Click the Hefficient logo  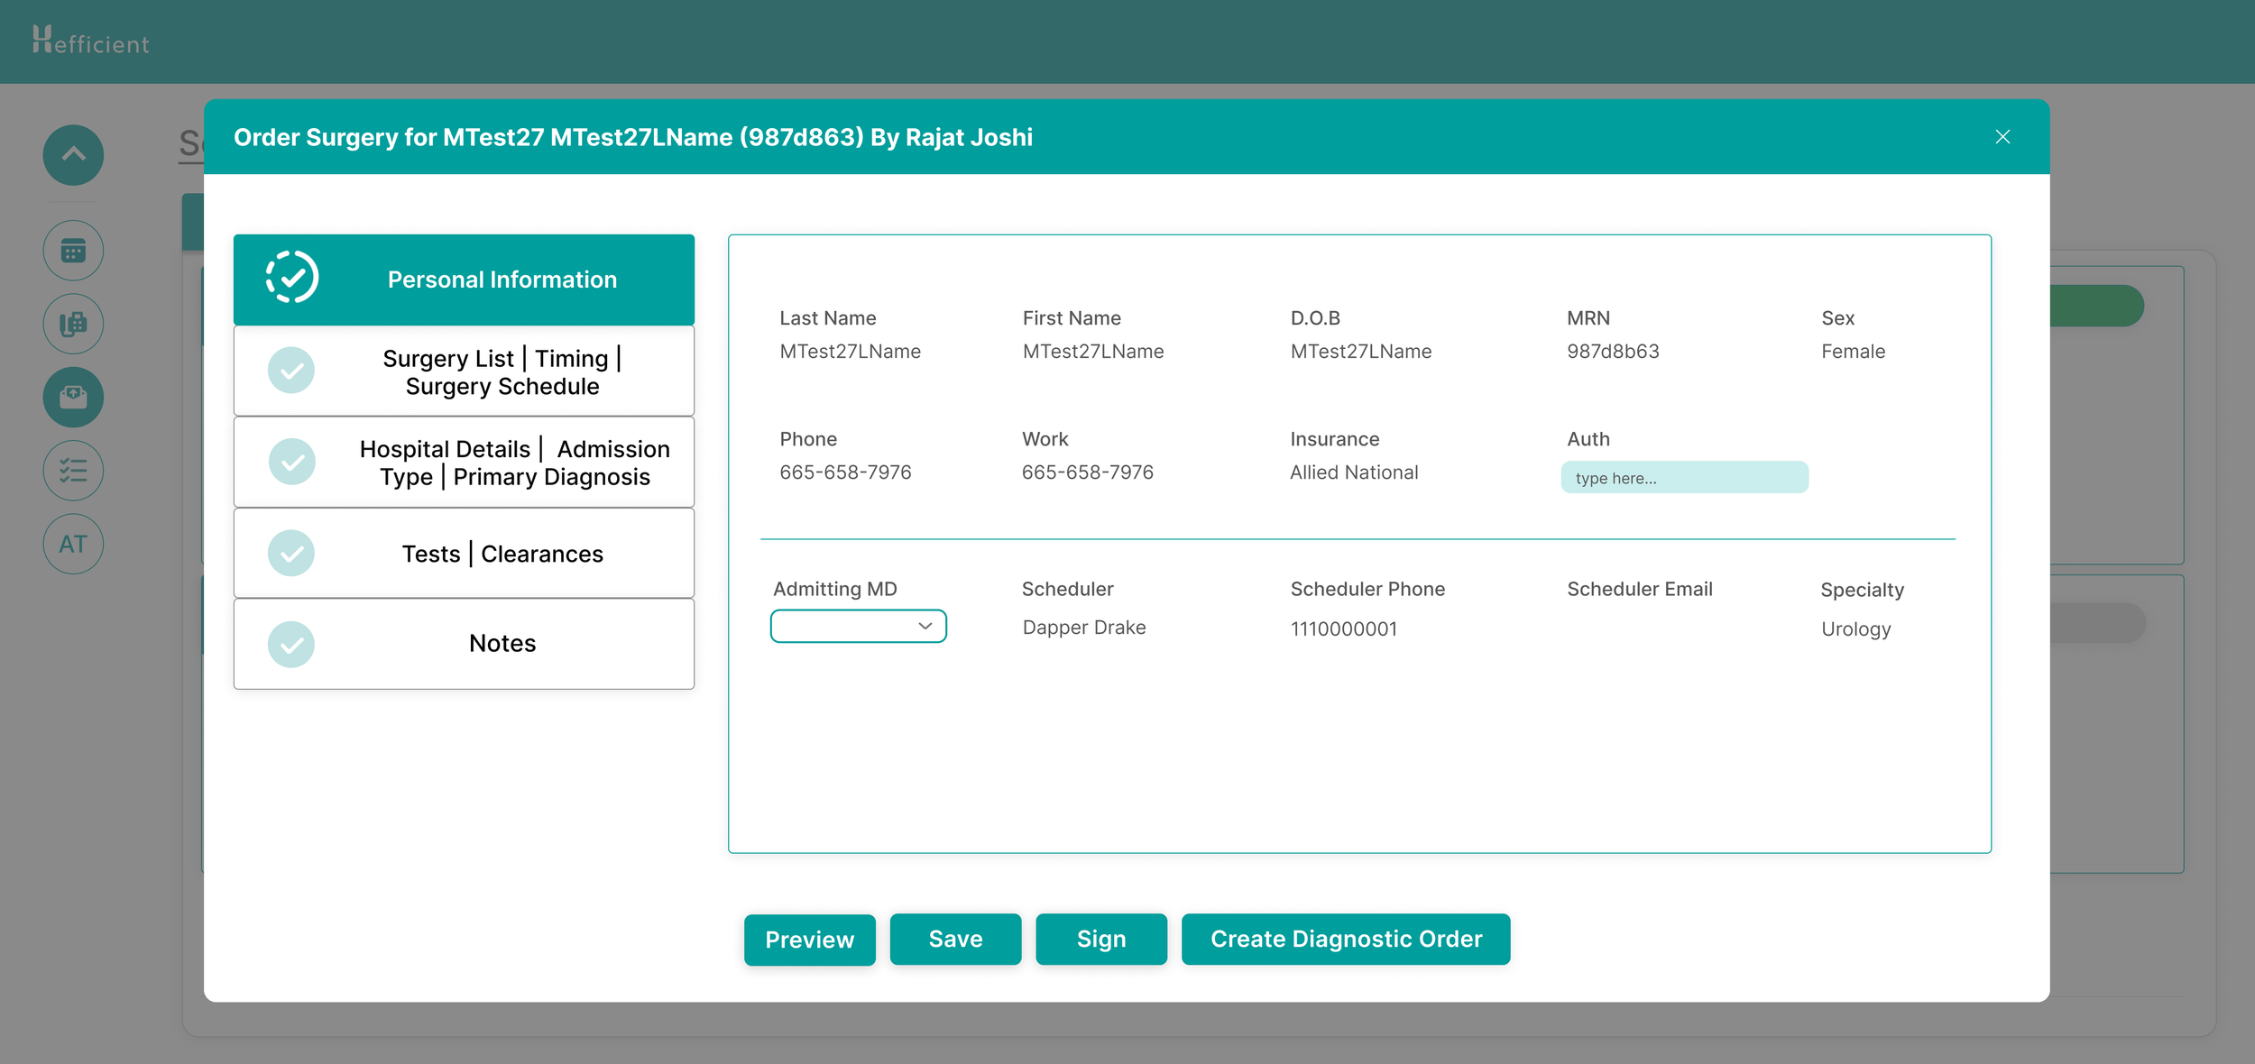click(90, 41)
